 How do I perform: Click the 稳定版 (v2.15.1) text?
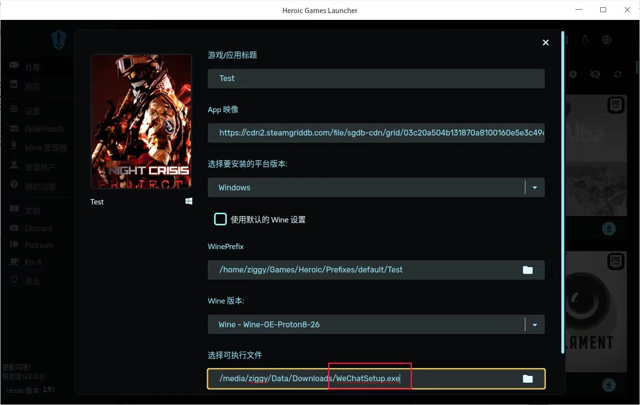pos(23,376)
